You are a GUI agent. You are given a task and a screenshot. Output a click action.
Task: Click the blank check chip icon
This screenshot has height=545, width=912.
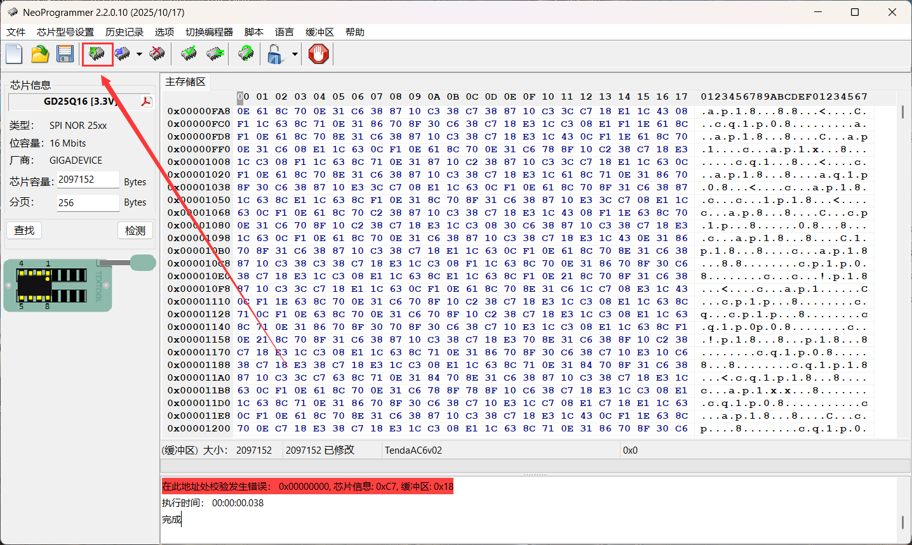(x=215, y=55)
